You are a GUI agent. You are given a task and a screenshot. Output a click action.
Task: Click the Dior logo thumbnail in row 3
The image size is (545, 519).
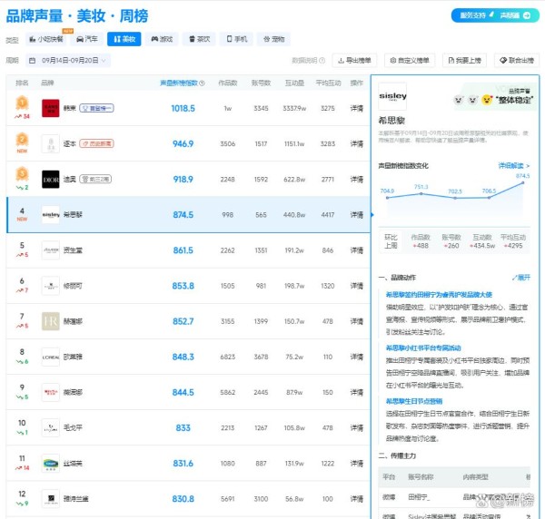pos(50,179)
